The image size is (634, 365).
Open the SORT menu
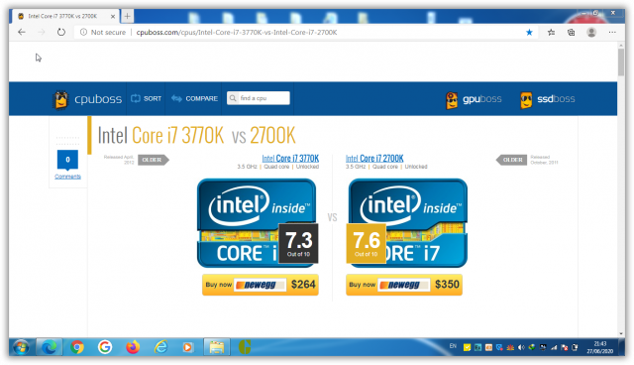point(147,99)
